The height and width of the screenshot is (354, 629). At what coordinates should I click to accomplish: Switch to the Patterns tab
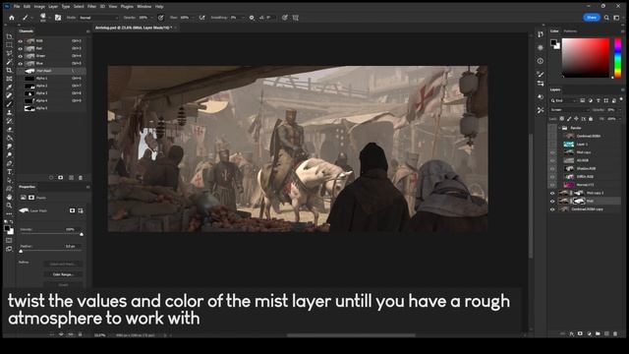(570, 30)
